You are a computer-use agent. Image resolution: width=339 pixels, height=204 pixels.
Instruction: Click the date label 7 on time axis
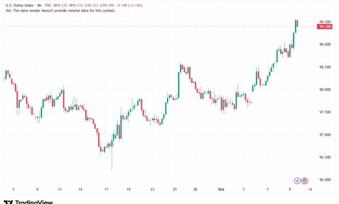267,189
